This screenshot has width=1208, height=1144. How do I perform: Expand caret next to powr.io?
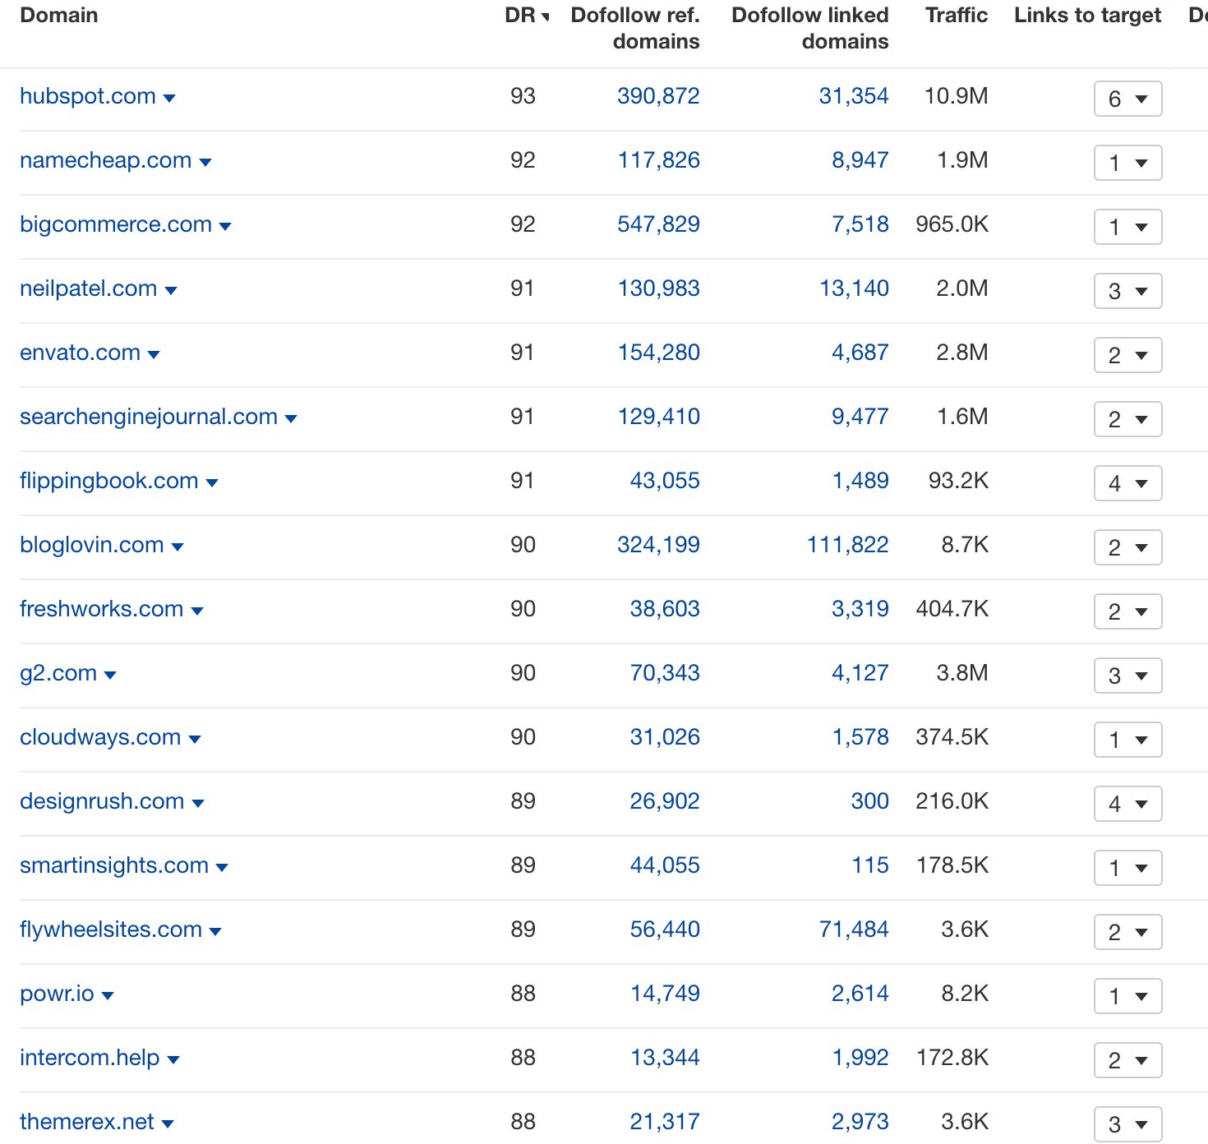pyautogui.click(x=108, y=996)
